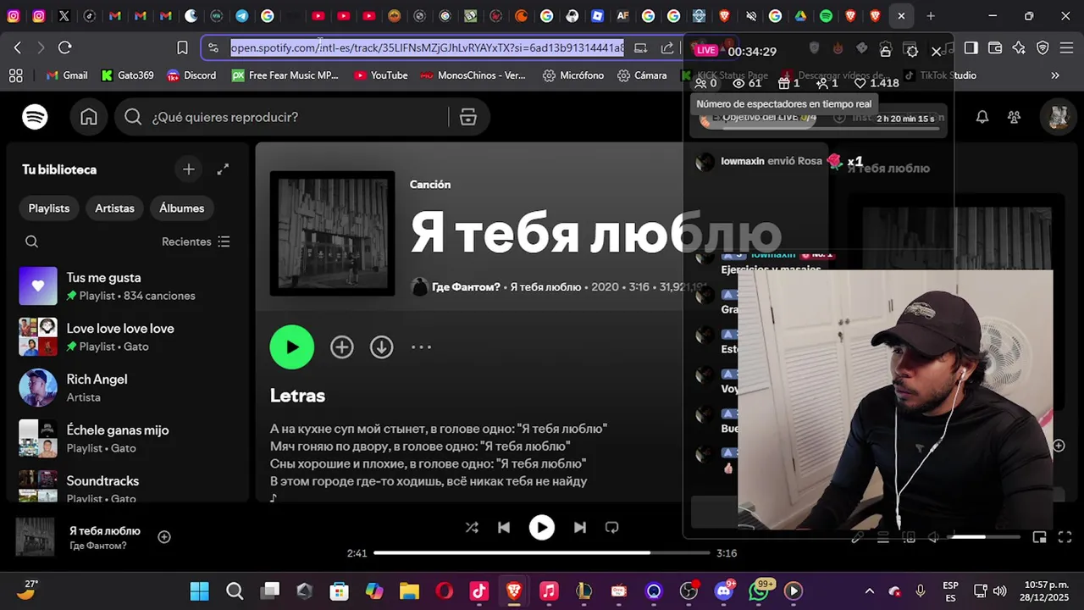Viewport: 1084px width, 610px height.
Task: Open TikTok live overlay settings gear
Action: tap(911, 51)
